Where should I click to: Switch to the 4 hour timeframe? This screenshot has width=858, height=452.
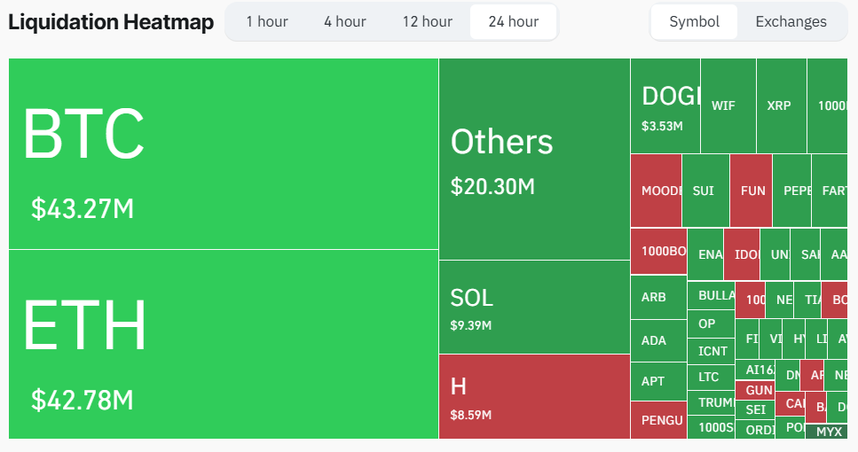pyautogui.click(x=345, y=21)
